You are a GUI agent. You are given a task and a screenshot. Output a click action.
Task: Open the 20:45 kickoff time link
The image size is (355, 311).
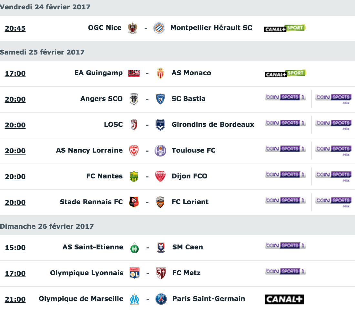15,28
